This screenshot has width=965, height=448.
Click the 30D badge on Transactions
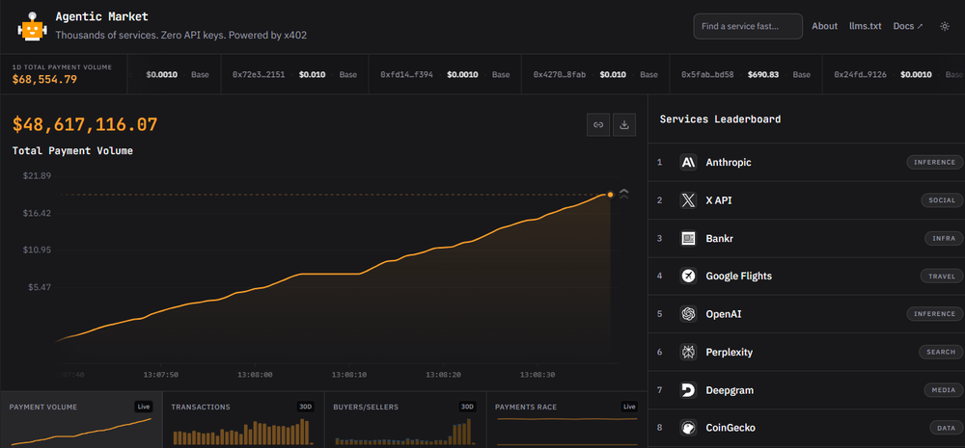point(305,407)
